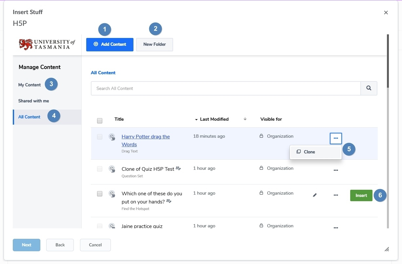Click the sort direction arrow after Last Modified

[245, 119]
